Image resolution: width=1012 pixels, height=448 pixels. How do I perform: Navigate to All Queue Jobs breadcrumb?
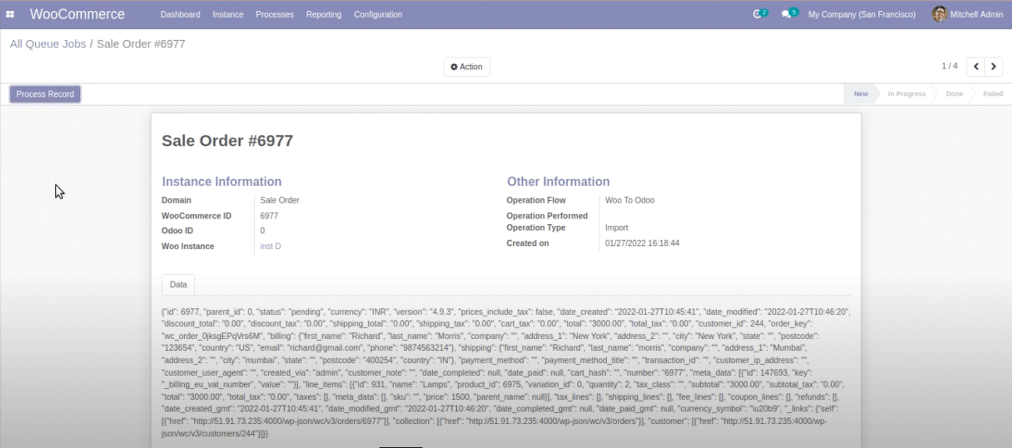pos(48,44)
